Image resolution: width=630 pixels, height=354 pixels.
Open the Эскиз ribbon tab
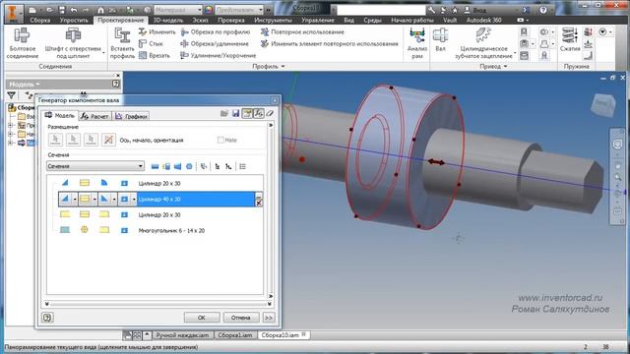200,20
